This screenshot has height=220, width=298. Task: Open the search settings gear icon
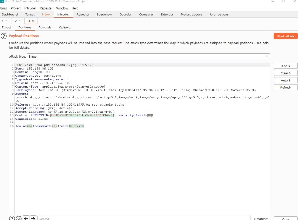point(19,218)
